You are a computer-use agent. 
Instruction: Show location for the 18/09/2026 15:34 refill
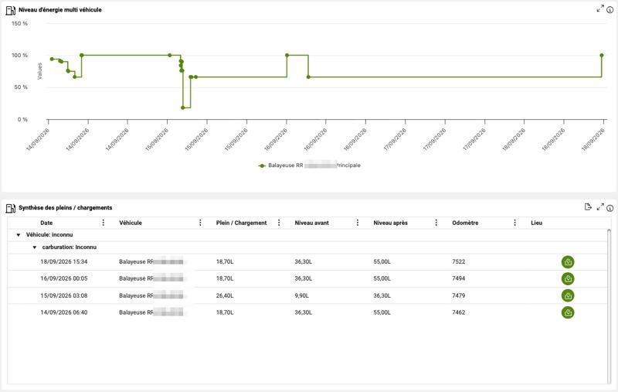568,262
